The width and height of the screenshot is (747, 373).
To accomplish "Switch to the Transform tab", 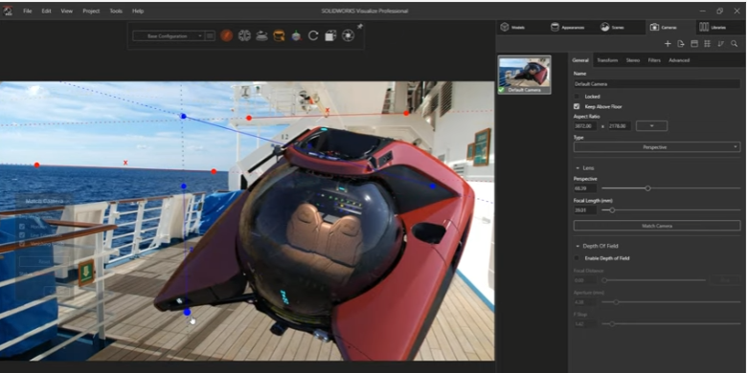I will 607,60.
